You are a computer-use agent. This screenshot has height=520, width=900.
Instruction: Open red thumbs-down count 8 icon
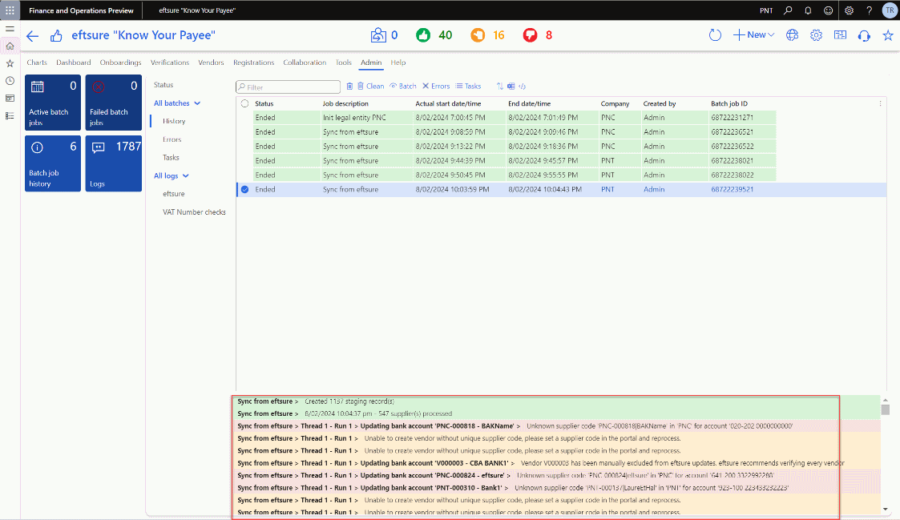click(x=531, y=35)
